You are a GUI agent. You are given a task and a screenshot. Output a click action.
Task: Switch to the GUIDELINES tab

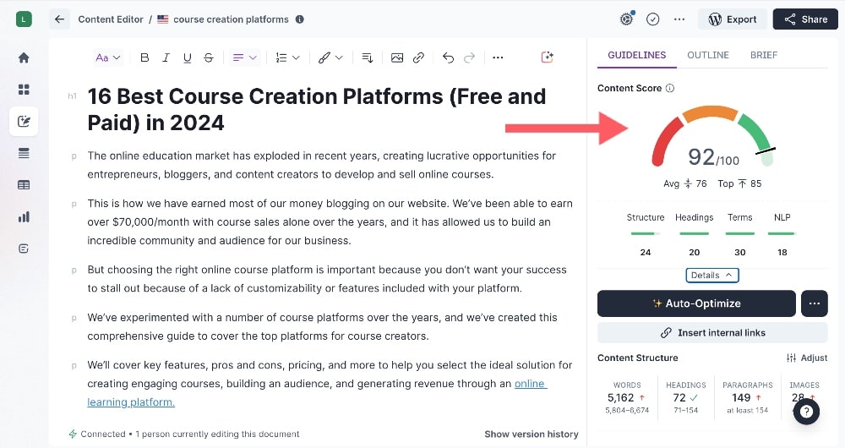[636, 55]
